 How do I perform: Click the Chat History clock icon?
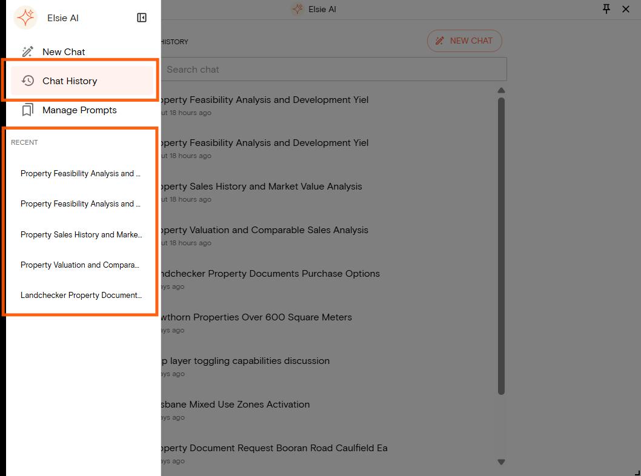[x=28, y=81]
